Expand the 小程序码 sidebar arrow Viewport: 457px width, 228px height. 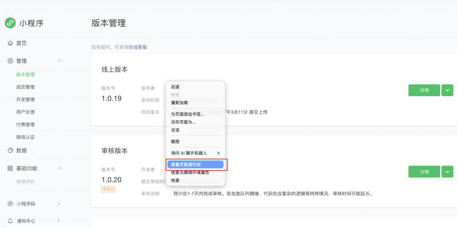pyautogui.click(x=58, y=204)
